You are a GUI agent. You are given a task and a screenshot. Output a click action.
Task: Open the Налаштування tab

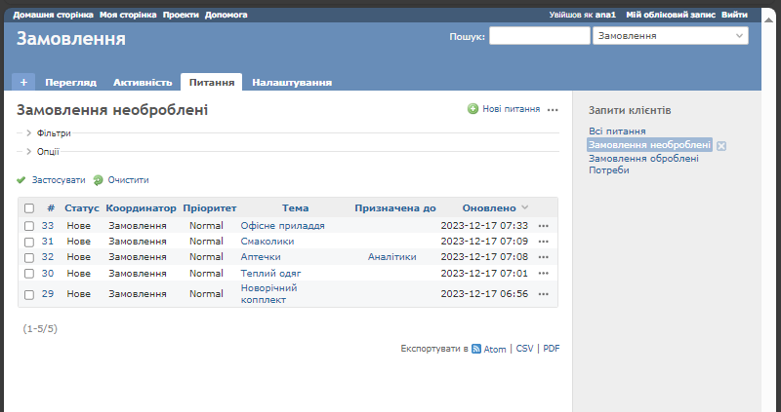292,83
